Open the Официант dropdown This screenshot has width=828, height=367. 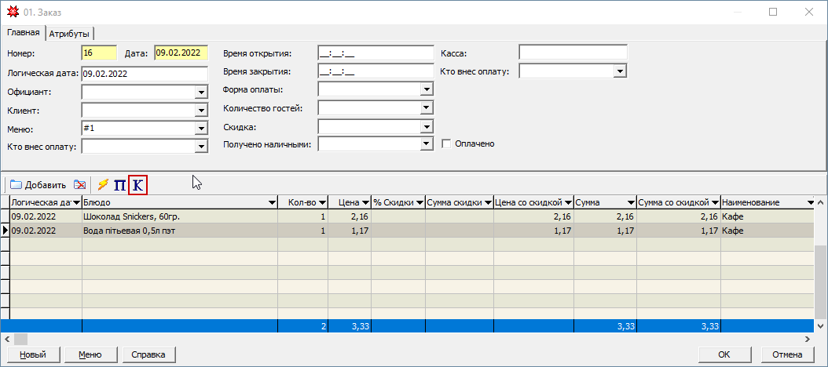pyautogui.click(x=201, y=92)
